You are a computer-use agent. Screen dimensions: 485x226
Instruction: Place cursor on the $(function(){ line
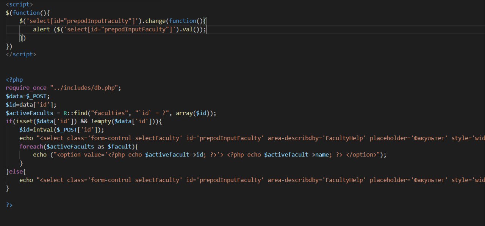(x=28, y=13)
